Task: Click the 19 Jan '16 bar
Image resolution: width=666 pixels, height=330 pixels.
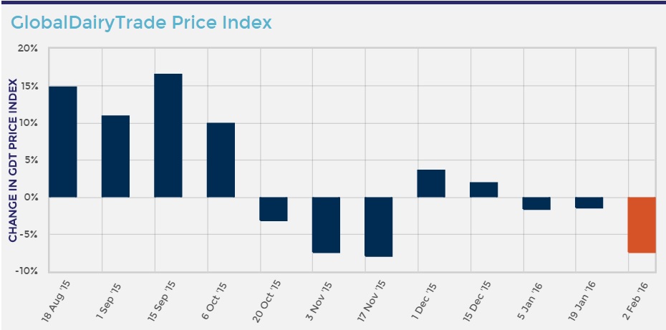Action: tap(589, 203)
